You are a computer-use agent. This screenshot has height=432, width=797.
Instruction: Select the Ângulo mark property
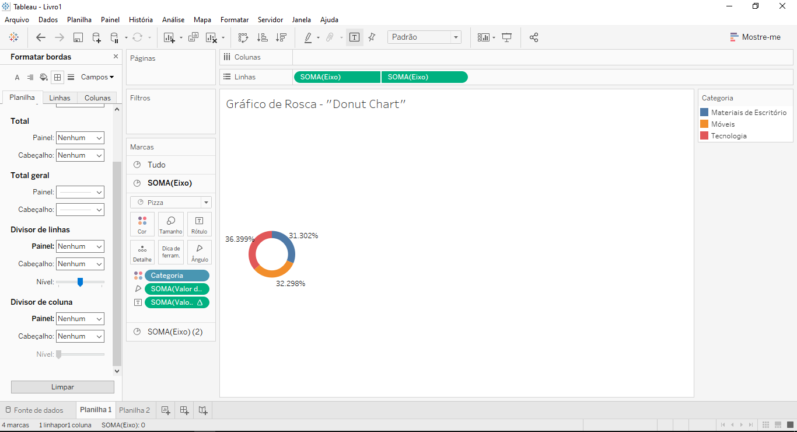[199, 252]
